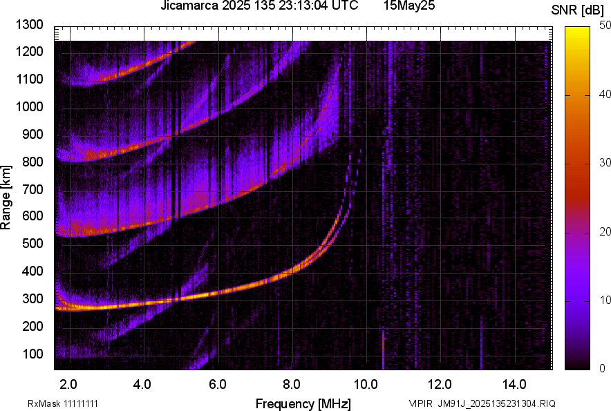Image resolution: width=611 pixels, height=411 pixels.
Task: Click the '900' range tick label
Action: point(32,135)
